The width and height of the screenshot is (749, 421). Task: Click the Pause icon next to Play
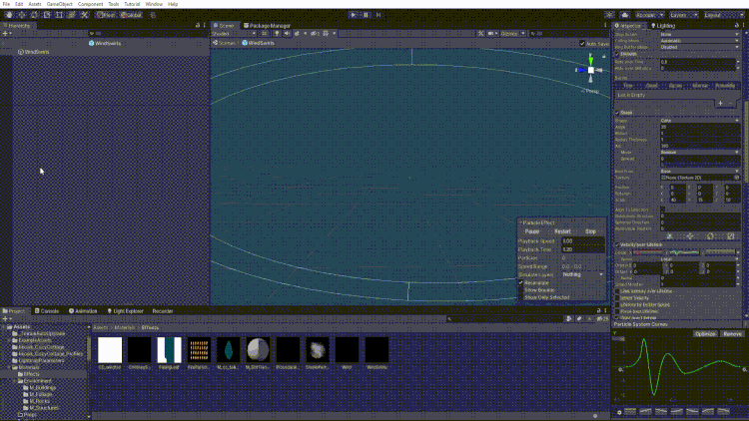(x=367, y=15)
